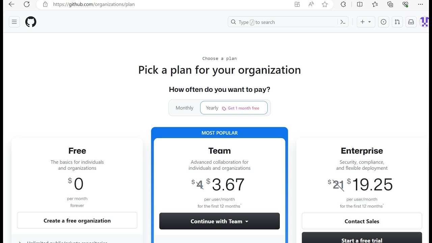Open GitHub command palette icon

[343, 22]
